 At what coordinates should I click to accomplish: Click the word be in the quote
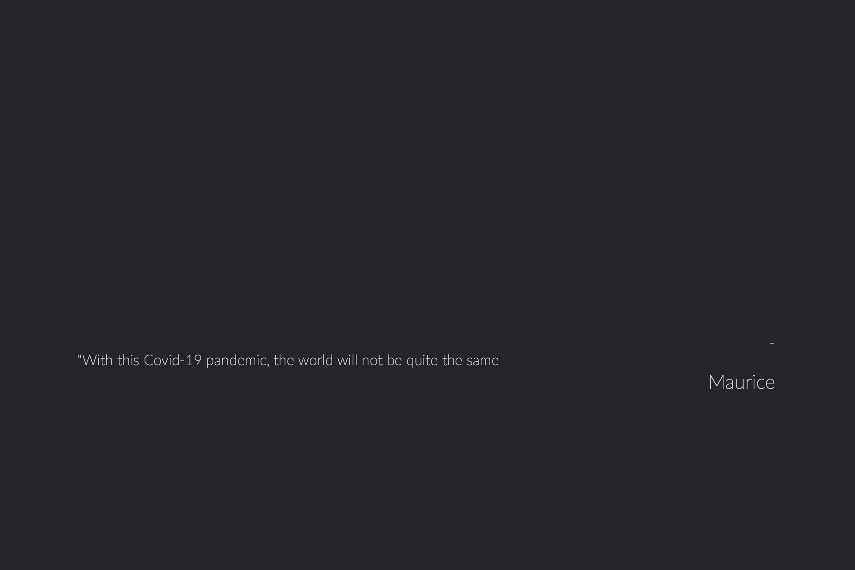click(395, 360)
